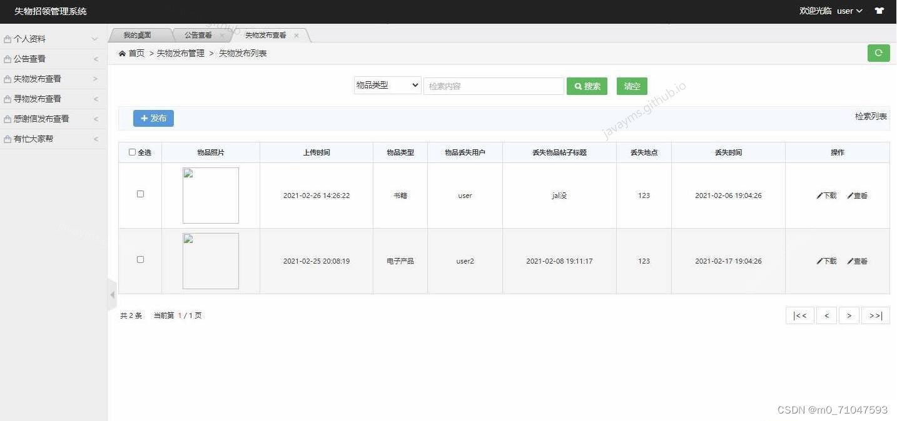Screen dimensions: 897x421
Task: Check the checkbox on the 电子产品 row
Action: 140,259
